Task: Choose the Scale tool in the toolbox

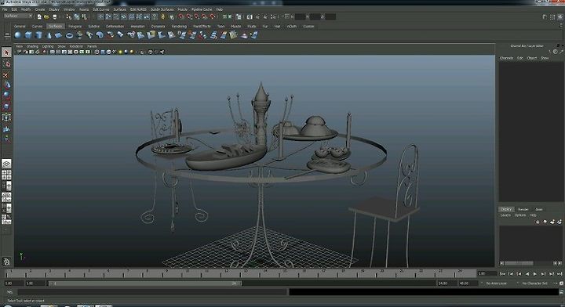Action: 6,107
